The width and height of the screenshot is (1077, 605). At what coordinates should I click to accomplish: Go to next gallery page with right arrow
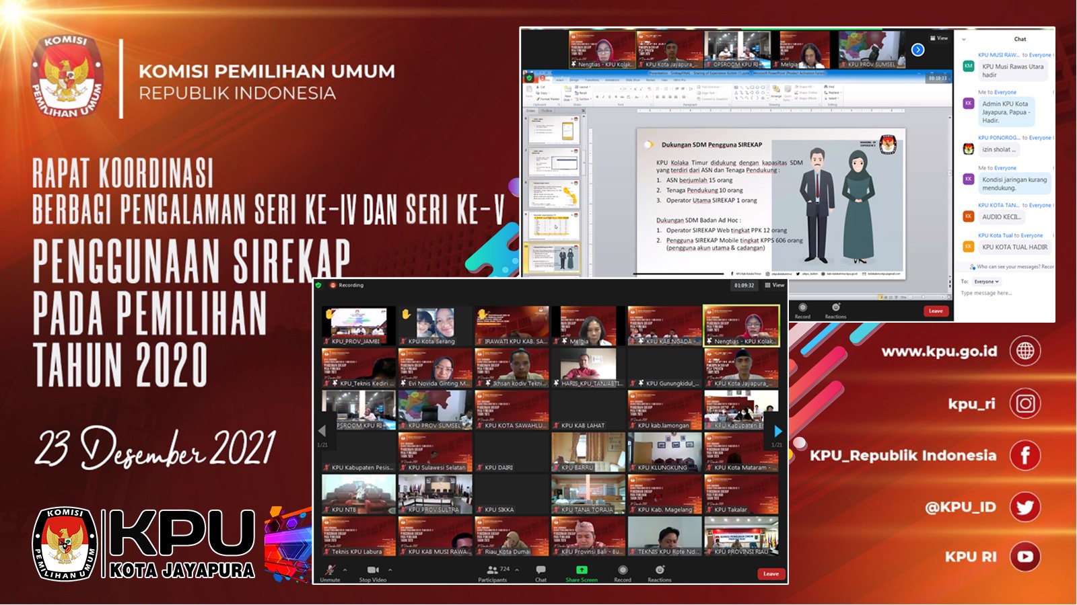778,431
